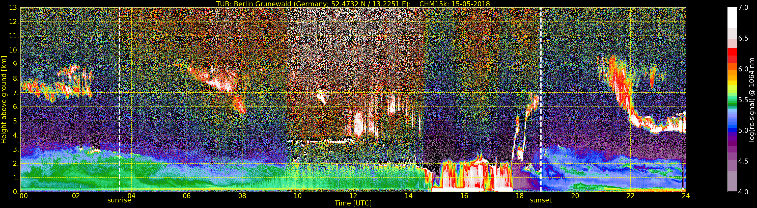Click the 'CHM15k: 15-05-2018' date text
The height and width of the screenshot is (208, 757).
pyautogui.click(x=455, y=4)
